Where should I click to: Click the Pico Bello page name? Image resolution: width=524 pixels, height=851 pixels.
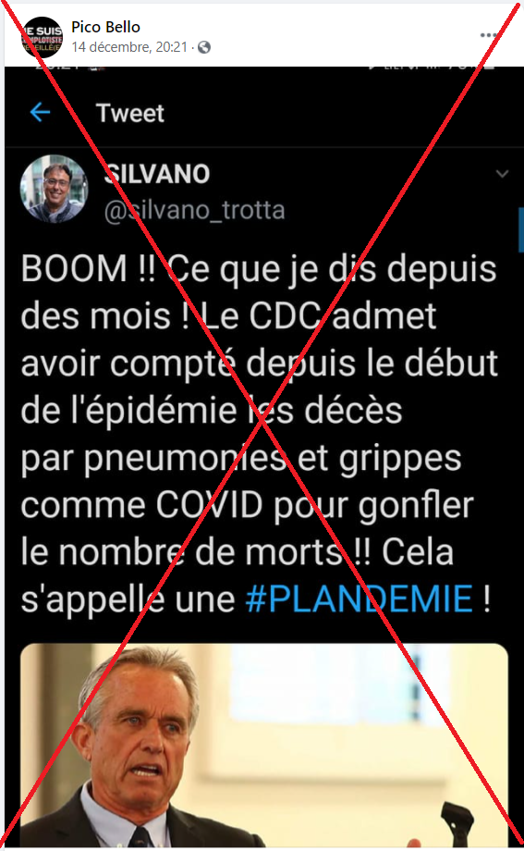(105, 27)
